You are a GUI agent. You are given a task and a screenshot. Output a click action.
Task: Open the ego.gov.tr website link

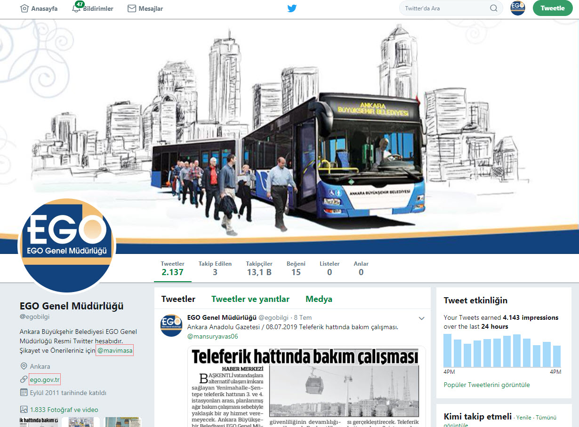click(x=45, y=380)
